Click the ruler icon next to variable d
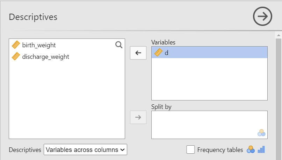The width and height of the screenshot is (282, 160). (158, 53)
